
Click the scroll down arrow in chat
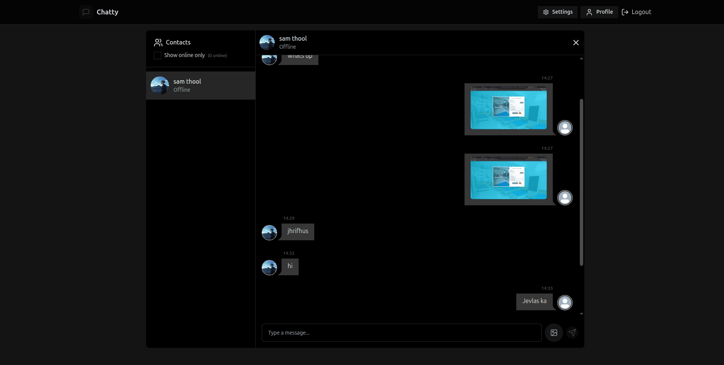[x=581, y=314]
